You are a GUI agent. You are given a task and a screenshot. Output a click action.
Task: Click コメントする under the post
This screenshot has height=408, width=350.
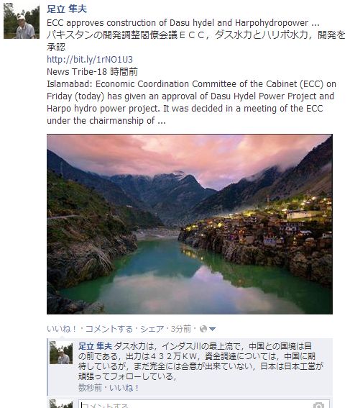click(109, 329)
